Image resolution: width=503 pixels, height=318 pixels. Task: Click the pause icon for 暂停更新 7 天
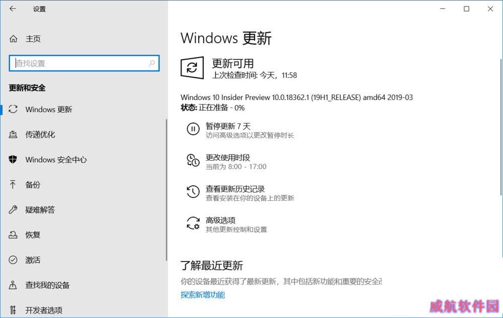coord(193,129)
